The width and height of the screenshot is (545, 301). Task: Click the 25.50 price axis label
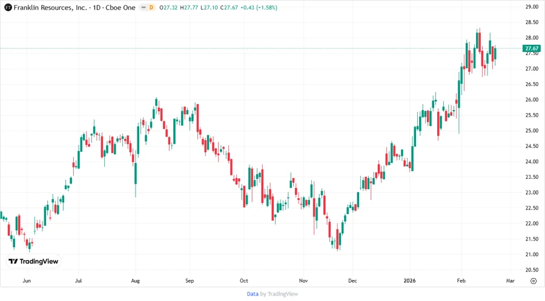click(532, 115)
